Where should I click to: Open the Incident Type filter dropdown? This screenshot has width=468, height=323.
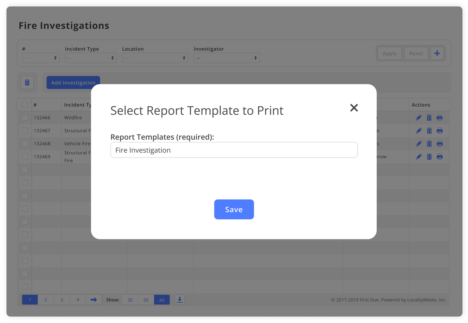tap(91, 58)
